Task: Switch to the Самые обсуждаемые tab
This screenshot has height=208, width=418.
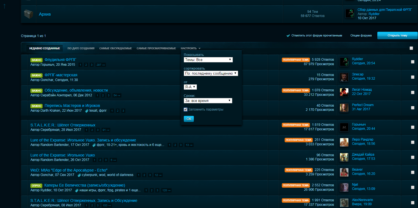Action: click(x=116, y=48)
